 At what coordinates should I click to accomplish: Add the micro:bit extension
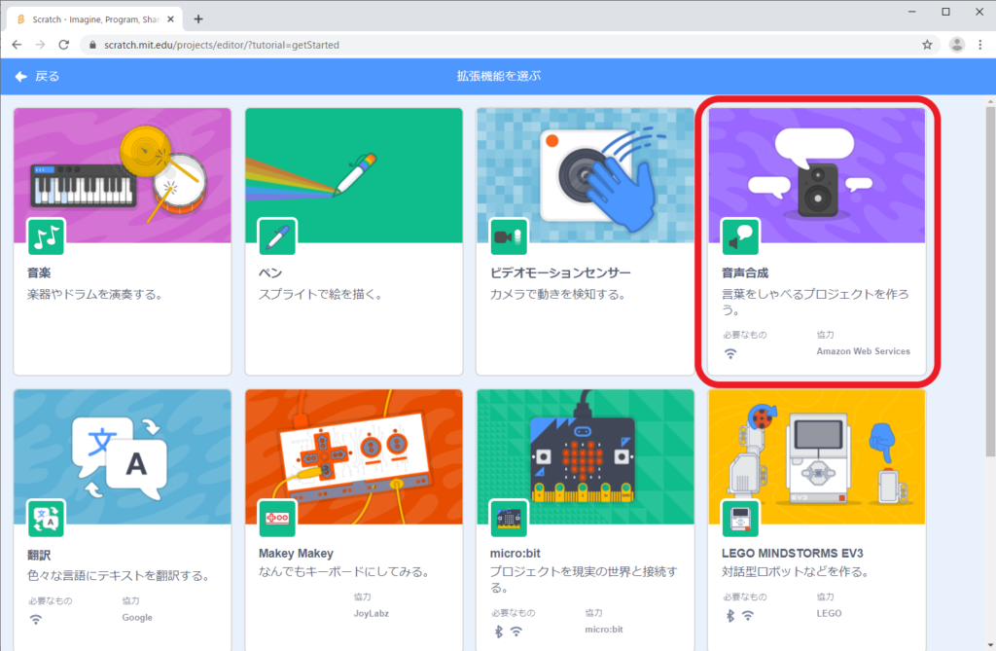[x=585, y=520]
